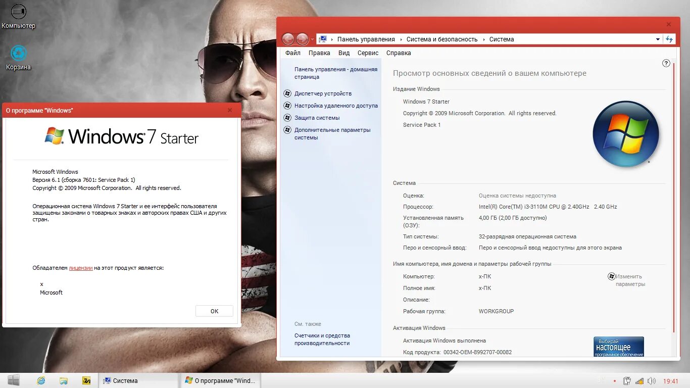Viewport: 690px width, 388px height.
Task: Open address bar history dropdown
Action: click(658, 39)
